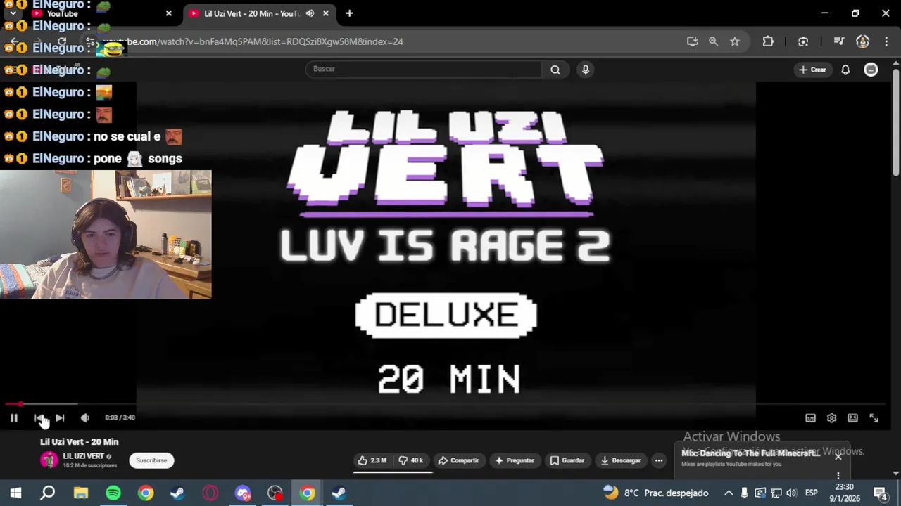Skip to the next video

coord(60,418)
